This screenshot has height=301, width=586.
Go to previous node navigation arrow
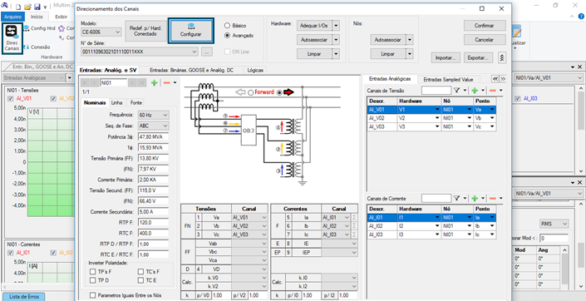pos(94,82)
